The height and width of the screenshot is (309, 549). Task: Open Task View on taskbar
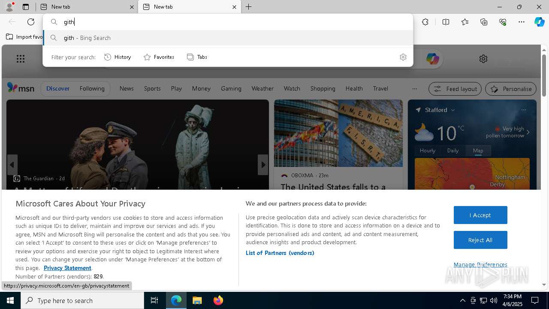click(154, 300)
